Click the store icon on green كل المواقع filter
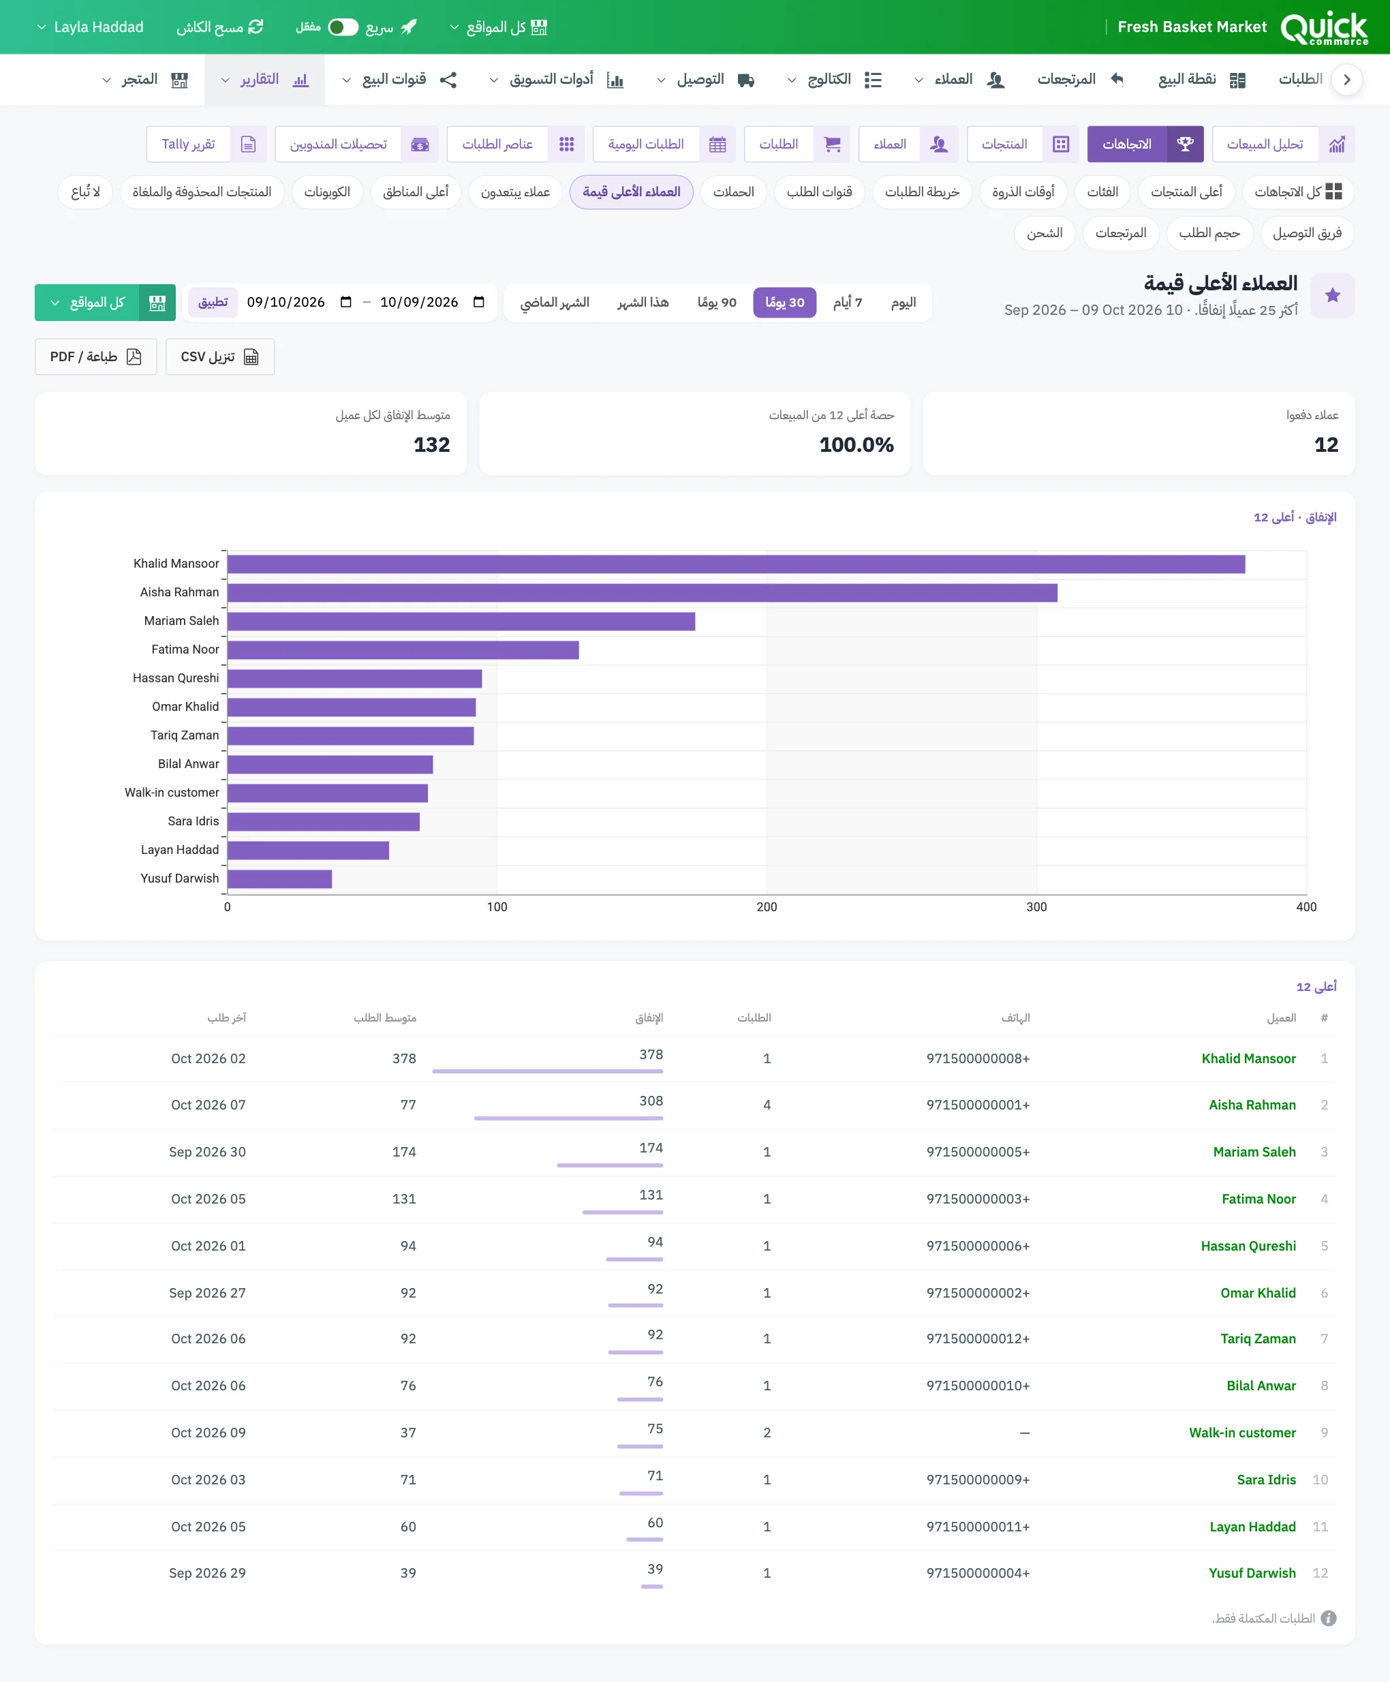This screenshot has height=1682, width=1390. (x=157, y=303)
